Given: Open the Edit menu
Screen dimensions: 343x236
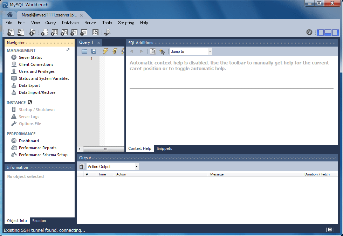Looking at the screenshot, I should tap(21, 23).
